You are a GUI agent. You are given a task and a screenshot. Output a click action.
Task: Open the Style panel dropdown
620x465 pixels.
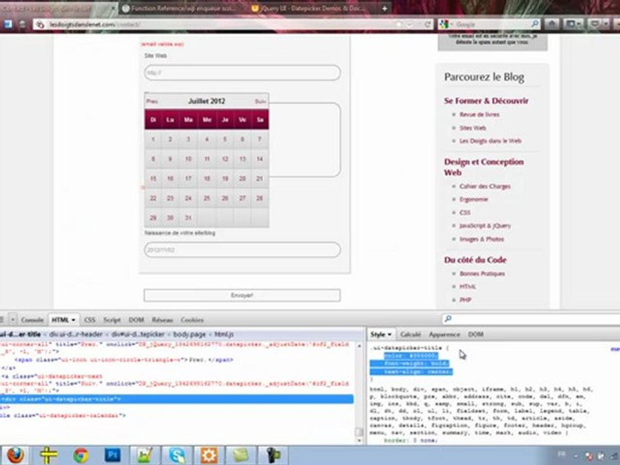click(390, 335)
